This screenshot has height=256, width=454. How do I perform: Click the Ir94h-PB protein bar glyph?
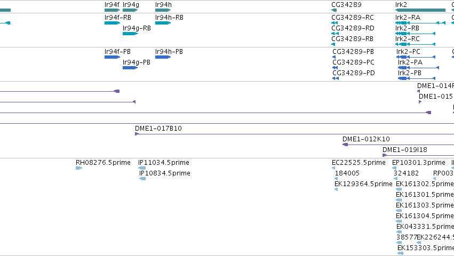(163, 57)
